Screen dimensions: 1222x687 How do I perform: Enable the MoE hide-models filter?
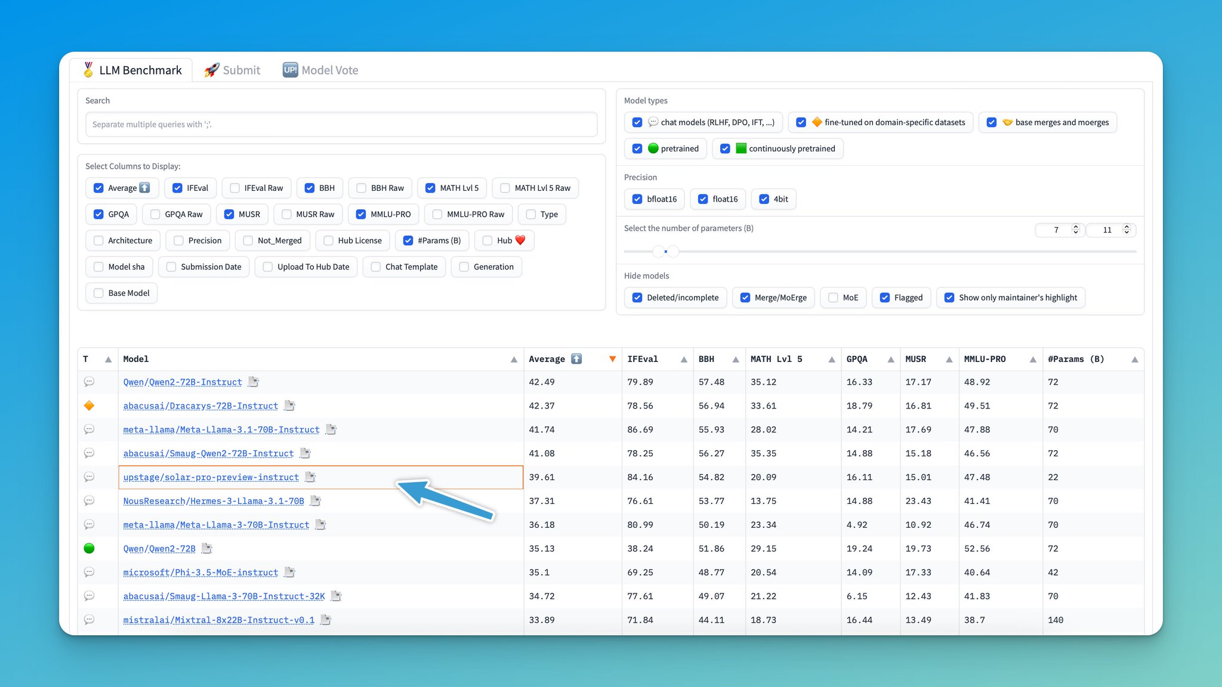click(x=833, y=298)
